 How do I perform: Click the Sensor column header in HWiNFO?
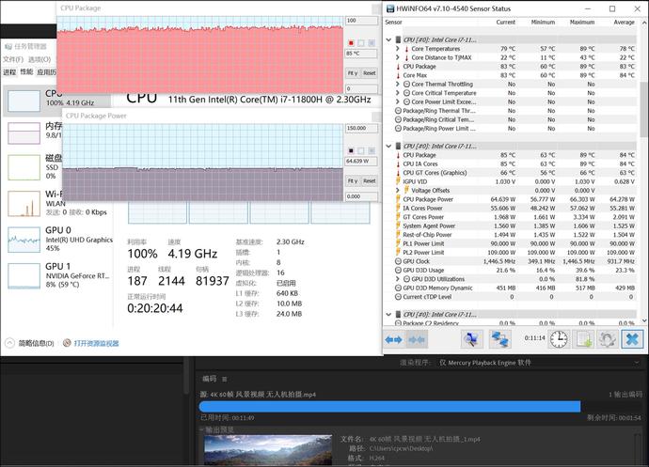pyautogui.click(x=393, y=22)
